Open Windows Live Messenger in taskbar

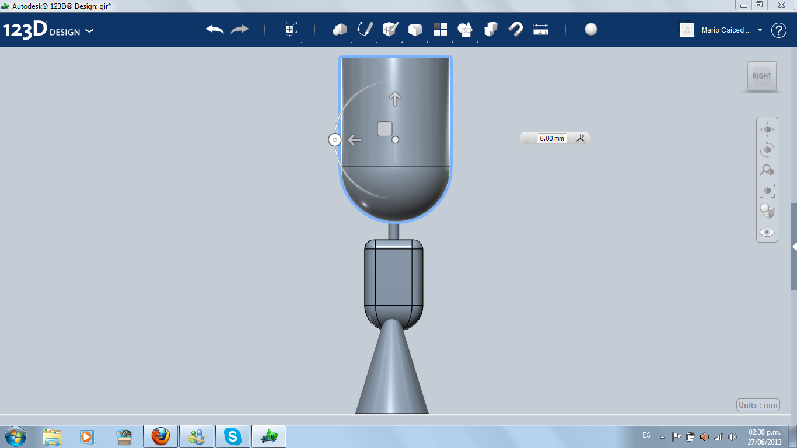(x=197, y=436)
